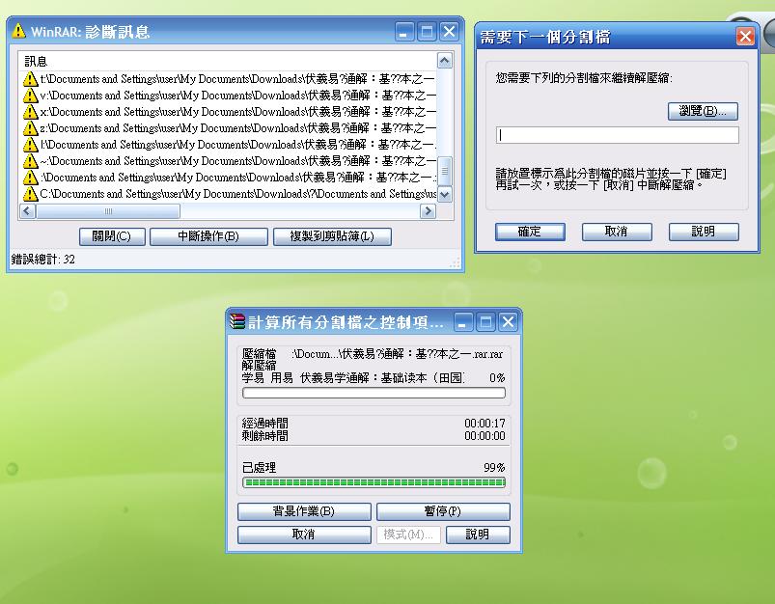Pause extraction using the 暫停(P) button
Viewport: 775px width, 604px height.
click(x=443, y=511)
